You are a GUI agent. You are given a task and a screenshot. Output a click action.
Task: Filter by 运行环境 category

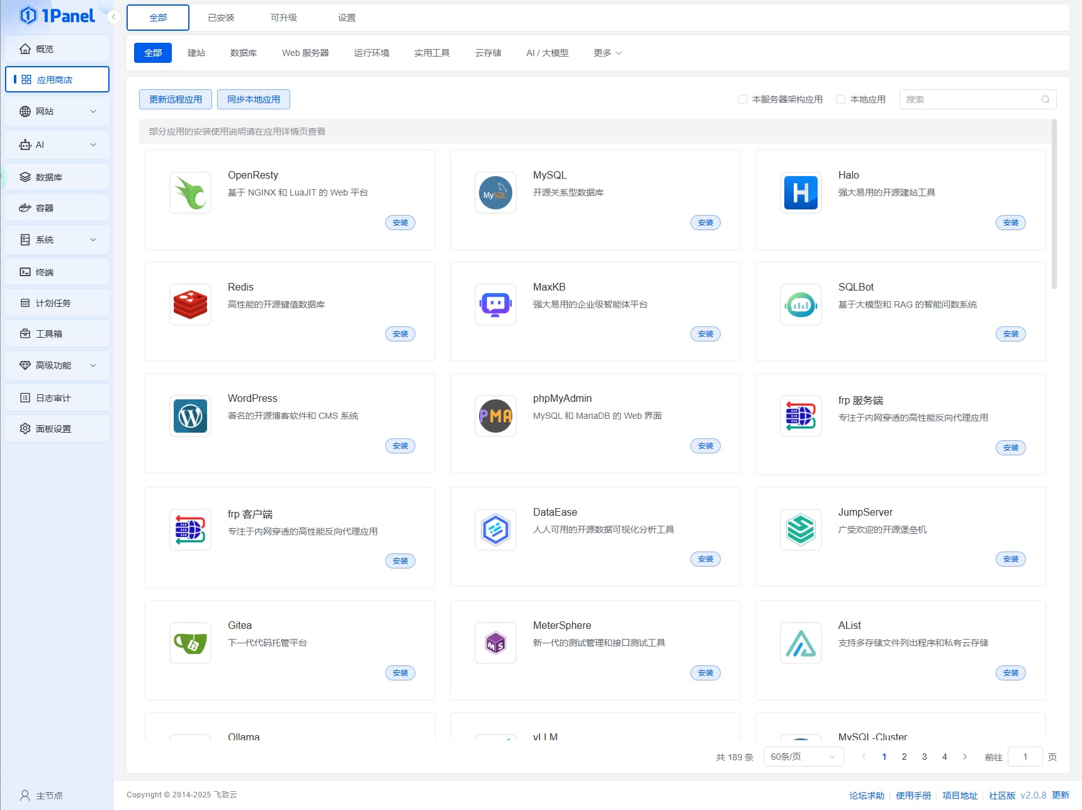(371, 53)
